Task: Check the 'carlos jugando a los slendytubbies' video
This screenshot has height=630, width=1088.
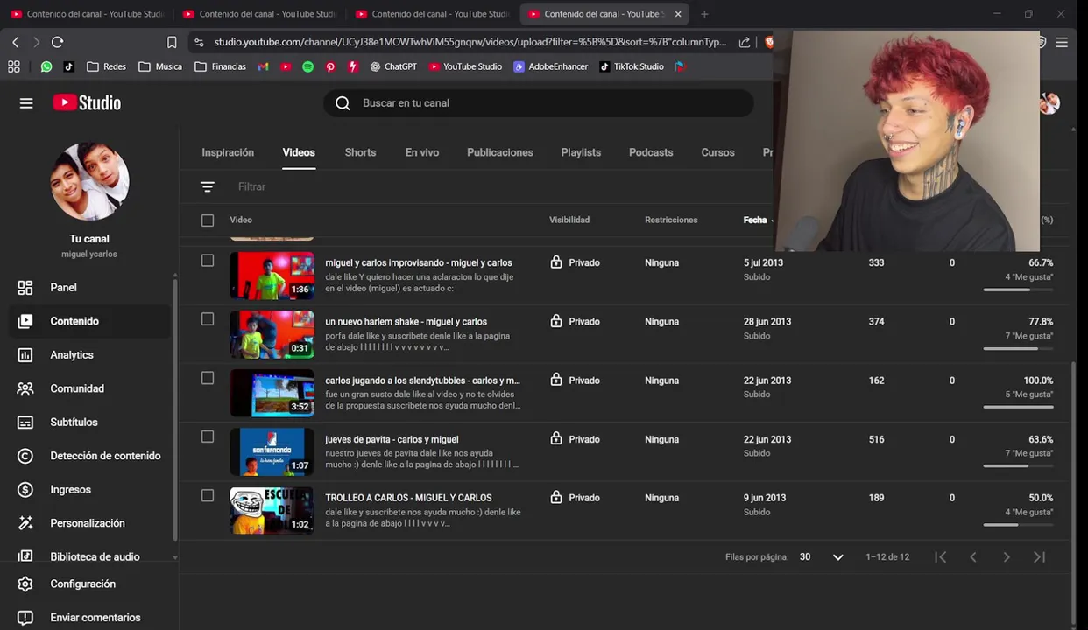Action: (208, 378)
